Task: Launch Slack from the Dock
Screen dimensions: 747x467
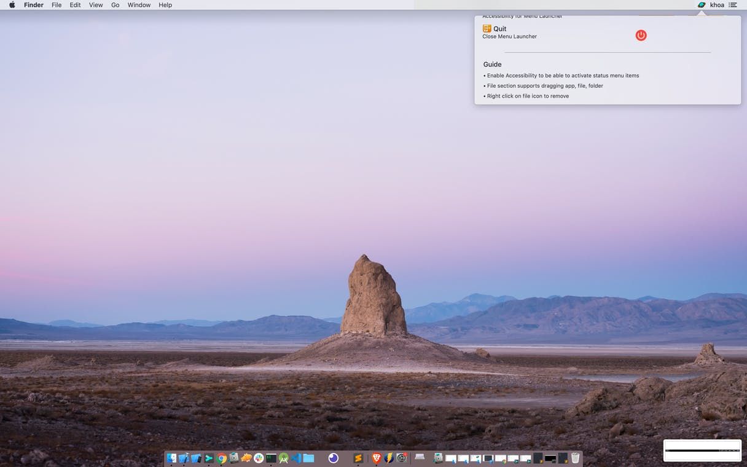Action: 258,458
